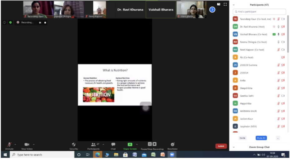
Task: Open the Reactions menu
Action: (172, 145)
